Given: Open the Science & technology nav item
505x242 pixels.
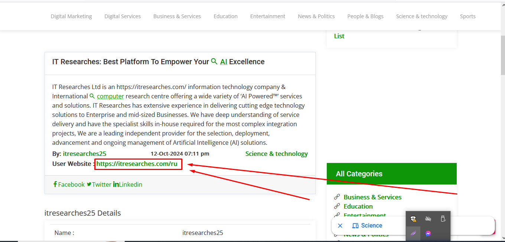Looking at the screenshot, I should tap(421, 16).
